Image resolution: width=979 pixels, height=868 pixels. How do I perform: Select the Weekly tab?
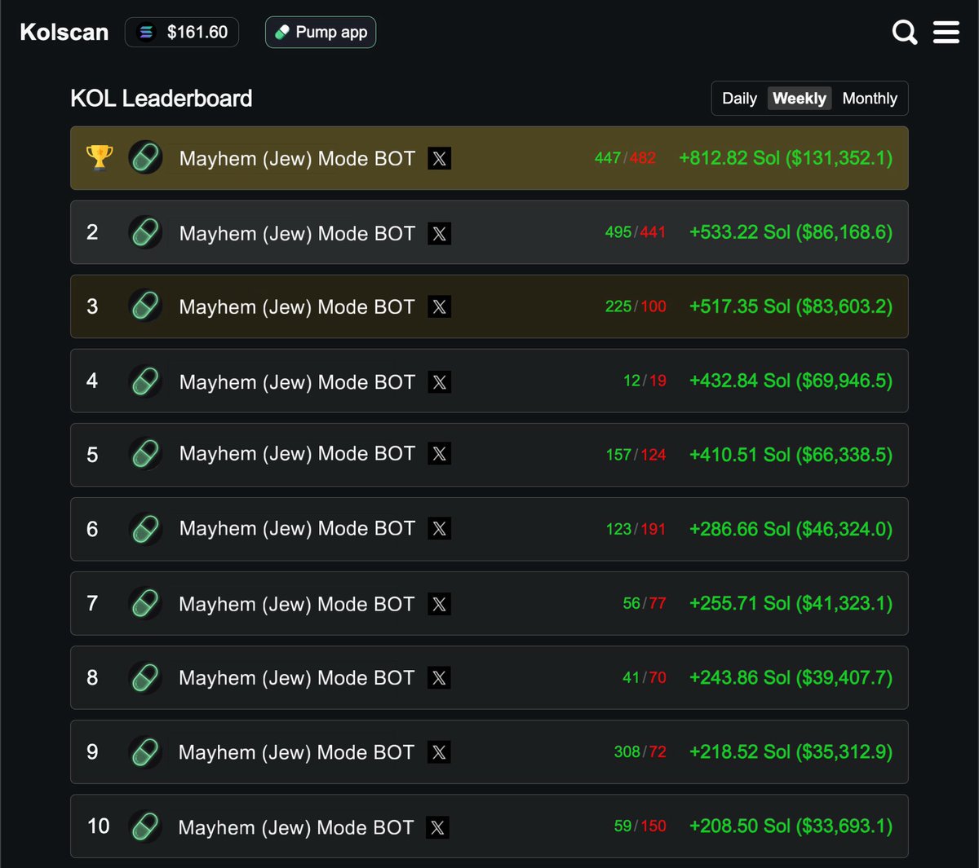tap(800, 99)
